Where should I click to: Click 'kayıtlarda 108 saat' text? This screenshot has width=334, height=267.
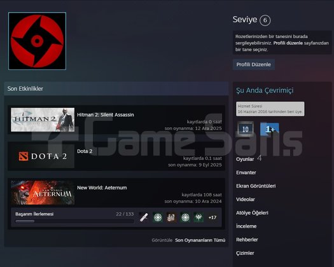[202, 195]
